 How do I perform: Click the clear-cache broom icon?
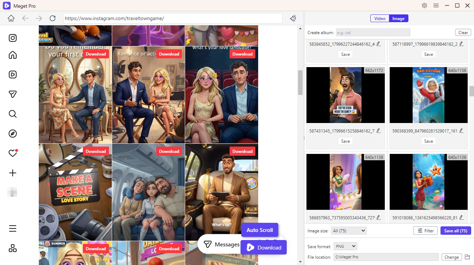(293, 18)
